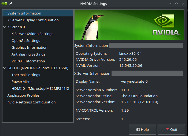Viewport: 188px width, 136px height.
Task: Open PowerMizer page
Action: pyautogui.click(x=22, y=82)
